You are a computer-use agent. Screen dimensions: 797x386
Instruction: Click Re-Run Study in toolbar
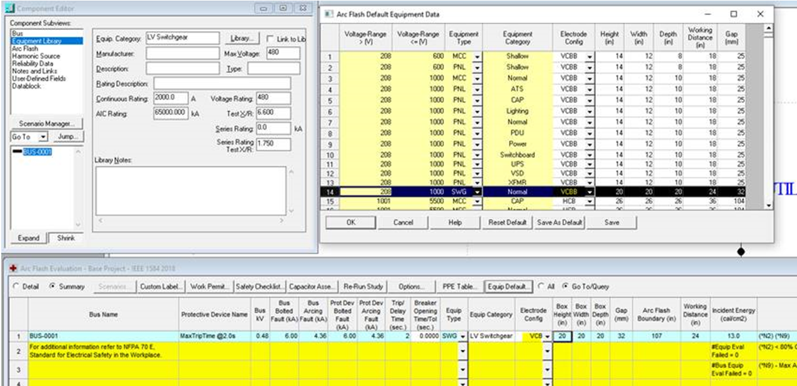(363, 286)
